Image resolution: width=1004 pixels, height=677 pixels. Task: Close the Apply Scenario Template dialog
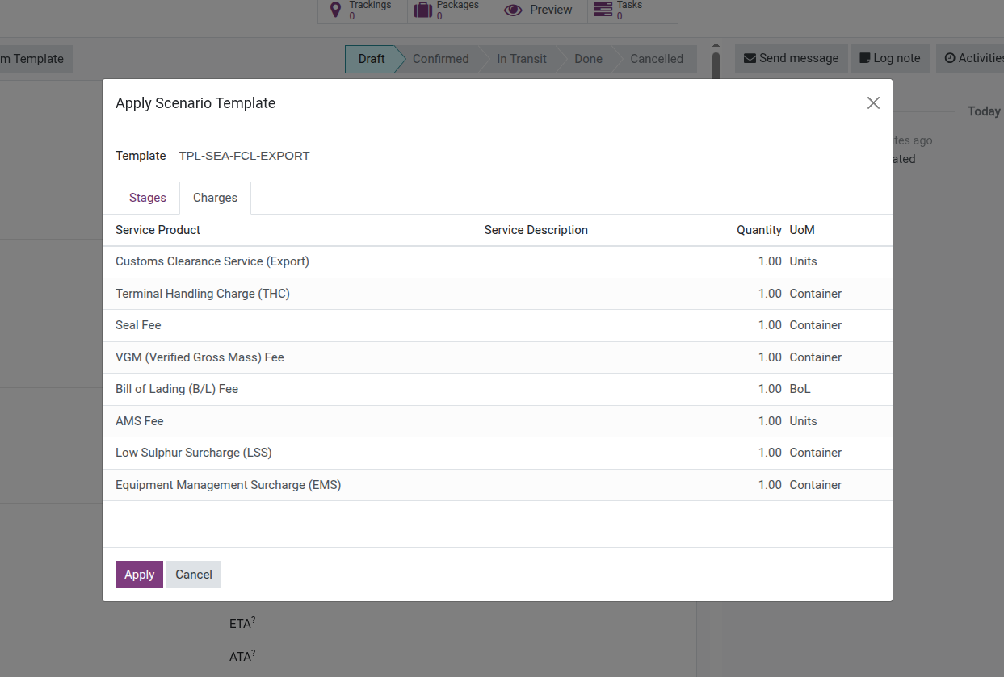(873, 103)
